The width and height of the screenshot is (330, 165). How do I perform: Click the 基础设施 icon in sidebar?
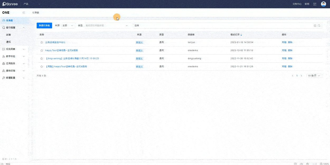point(4,71)
